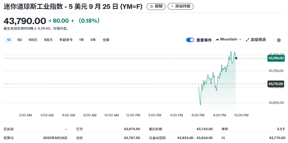Click the 日波动范围 range value
Image resolution: width=288 pixels, height=143 pixels.
195,138
